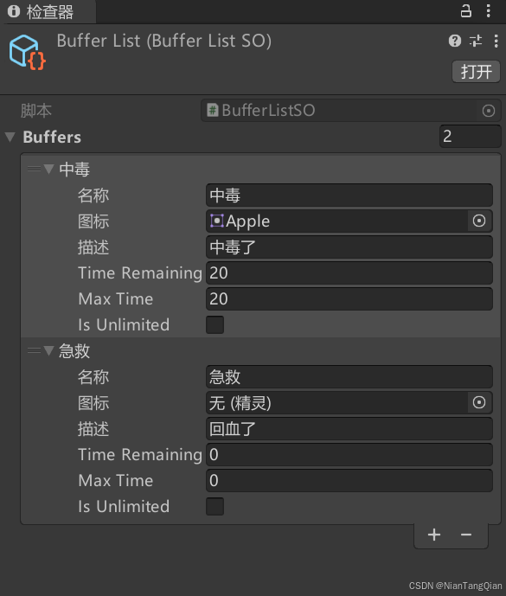
Task: Open the Buffer List component context menu
Action: (496, 41)
